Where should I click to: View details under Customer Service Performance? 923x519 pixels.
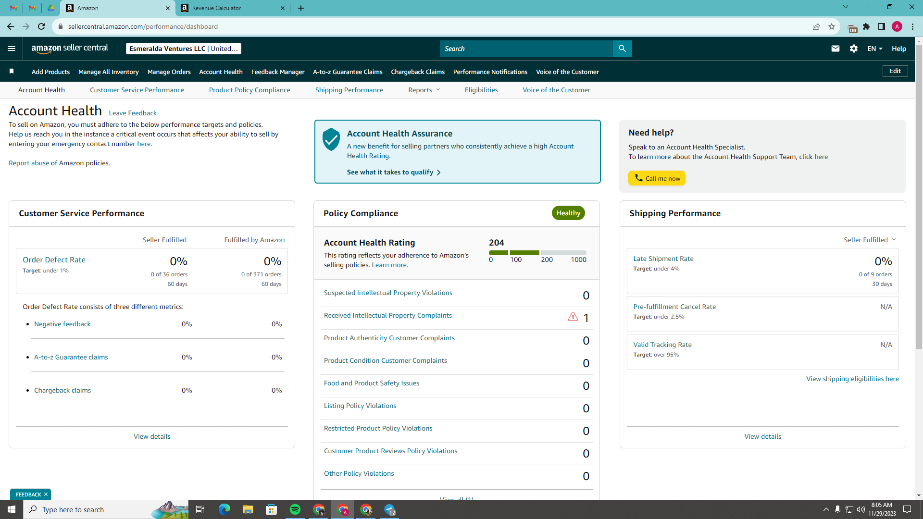[x=152, y=436]
